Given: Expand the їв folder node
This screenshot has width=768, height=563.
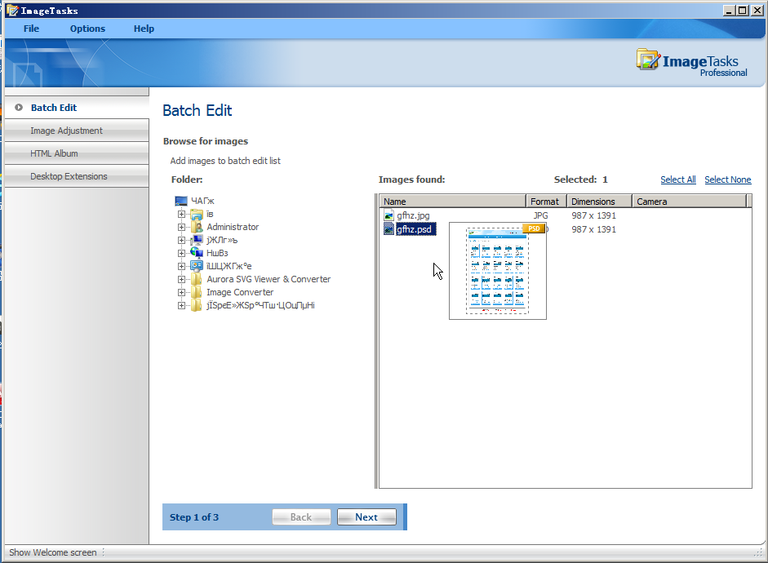Looking at the screenshot, I should [x=181, y=215].
